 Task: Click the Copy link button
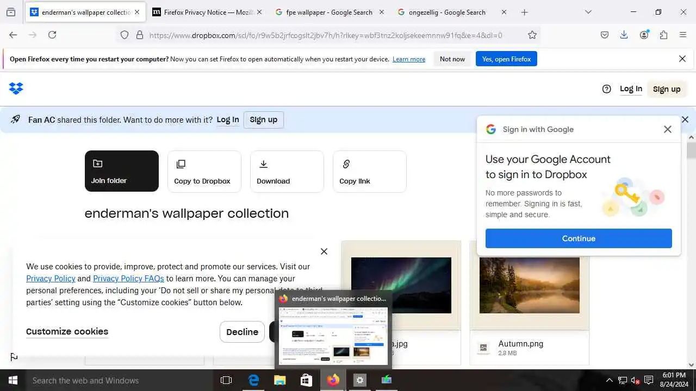pos(370,171)
